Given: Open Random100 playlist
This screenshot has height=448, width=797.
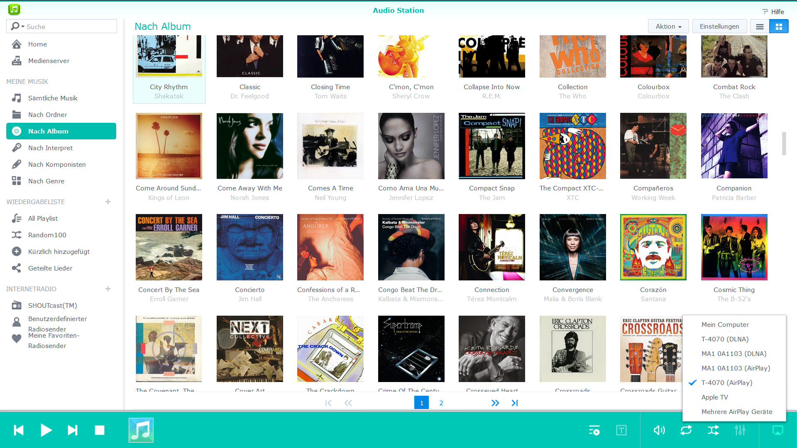Looking at the screenshot, I should click(x=61, y=235).
